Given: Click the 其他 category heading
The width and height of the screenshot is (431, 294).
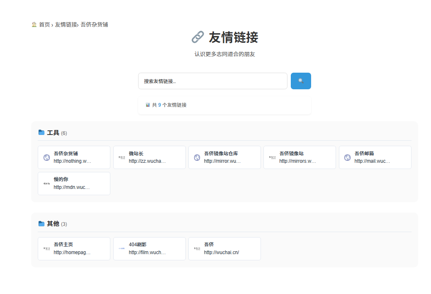Looking at the screenshot, I should 53,224.
